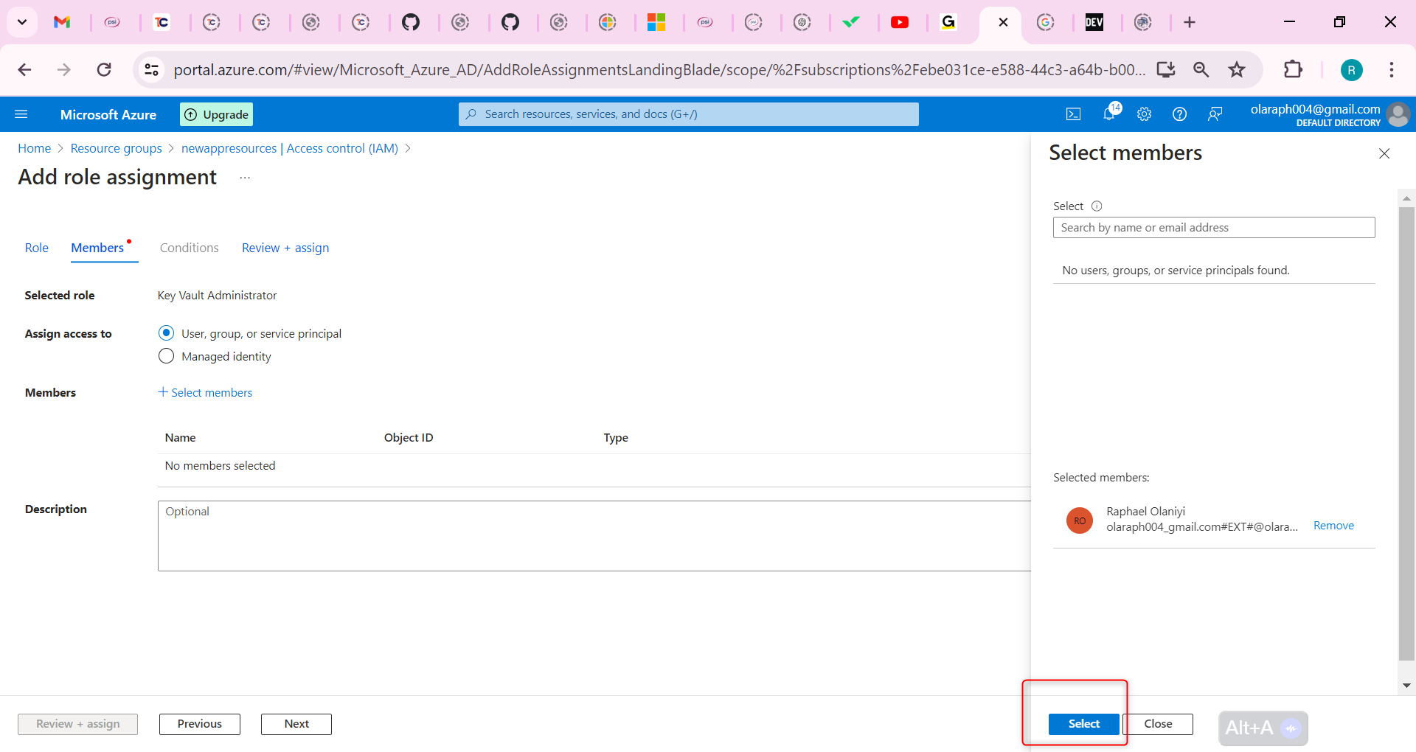Image resolution: width=1416 pixels, height=752 pixels.
Task: Click the Upgrade button in Azure header
Action: pos(217,114)
